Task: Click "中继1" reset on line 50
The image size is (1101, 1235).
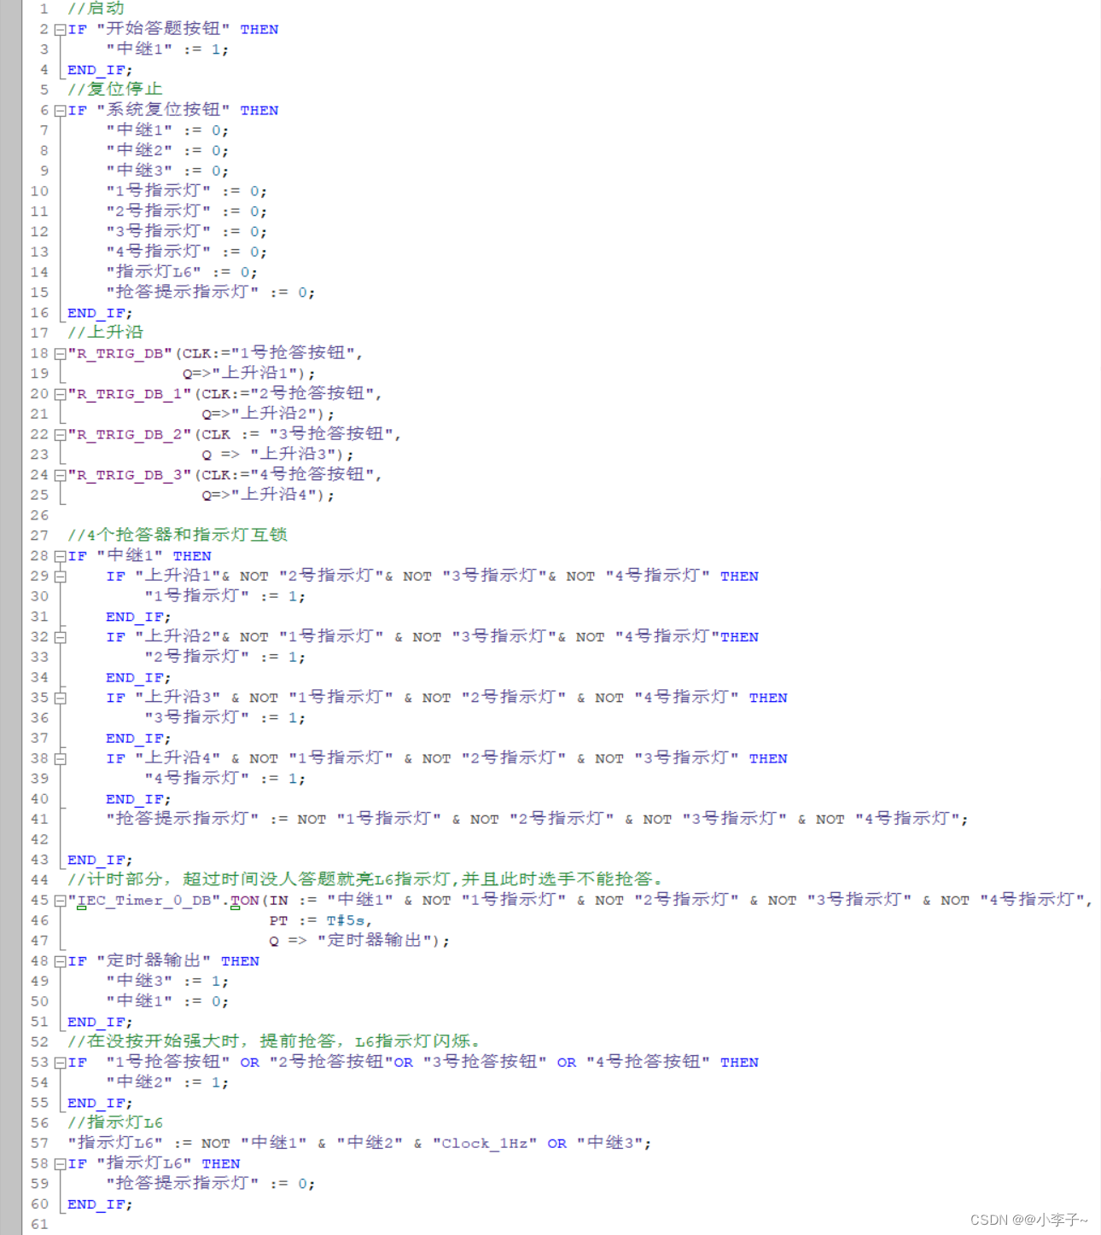Action: tap(139, 1001)
